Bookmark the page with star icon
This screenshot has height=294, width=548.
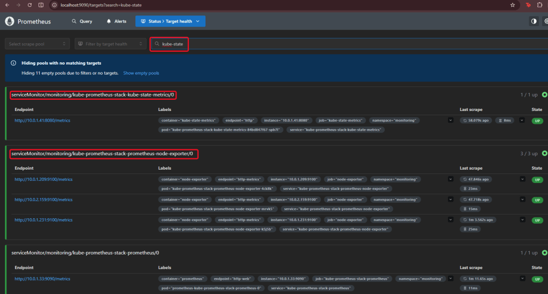point(512,5)
